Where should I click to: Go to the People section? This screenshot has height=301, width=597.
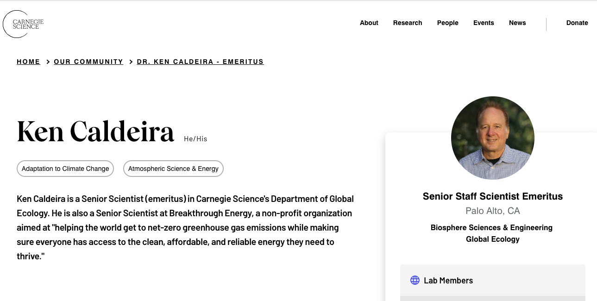point(448,23)
